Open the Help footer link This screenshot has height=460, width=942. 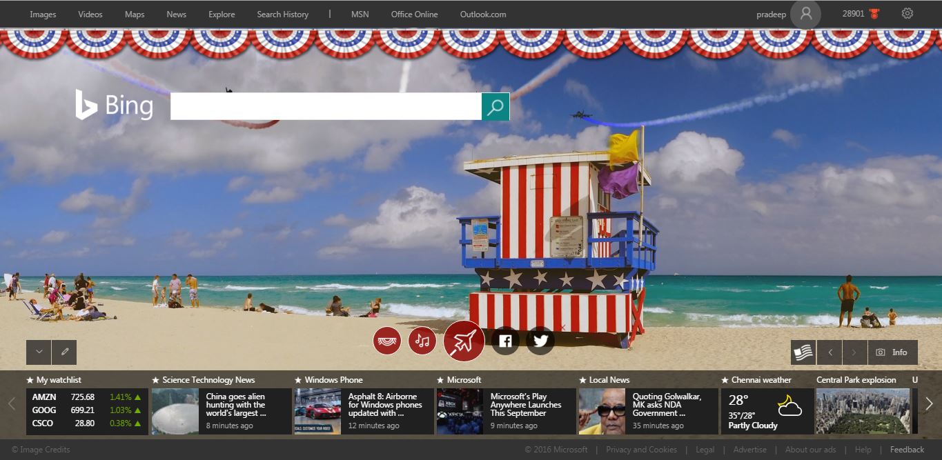(863, 450)
